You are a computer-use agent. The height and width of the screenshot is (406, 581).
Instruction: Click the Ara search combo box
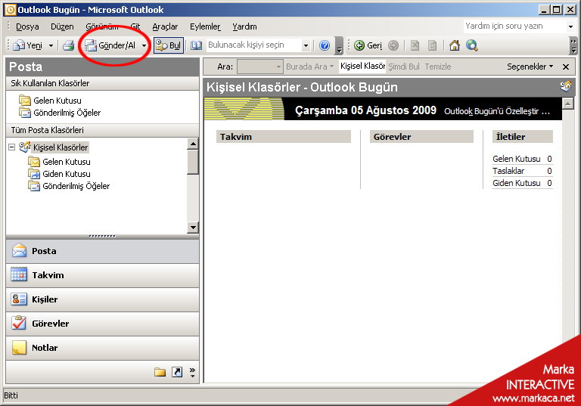coord(260,67)
